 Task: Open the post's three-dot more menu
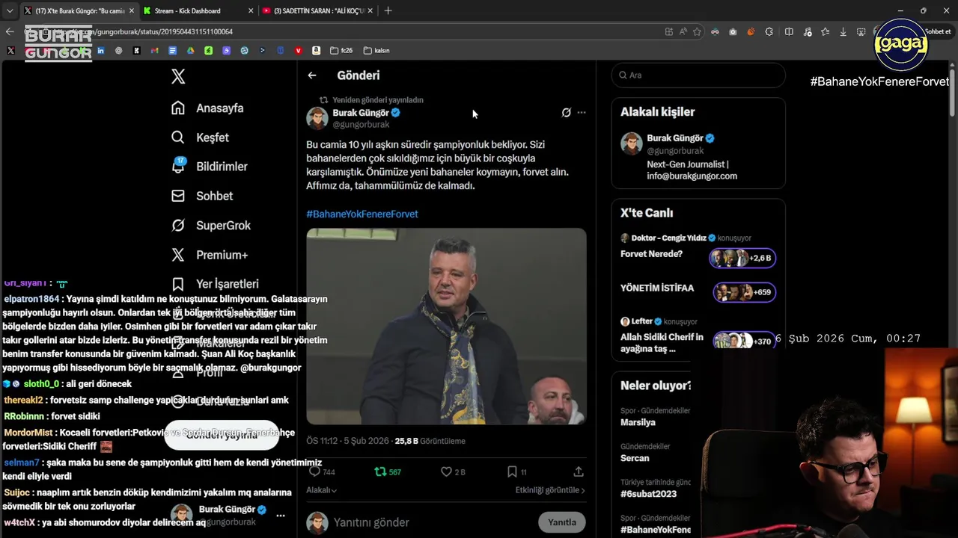[582, 113]
